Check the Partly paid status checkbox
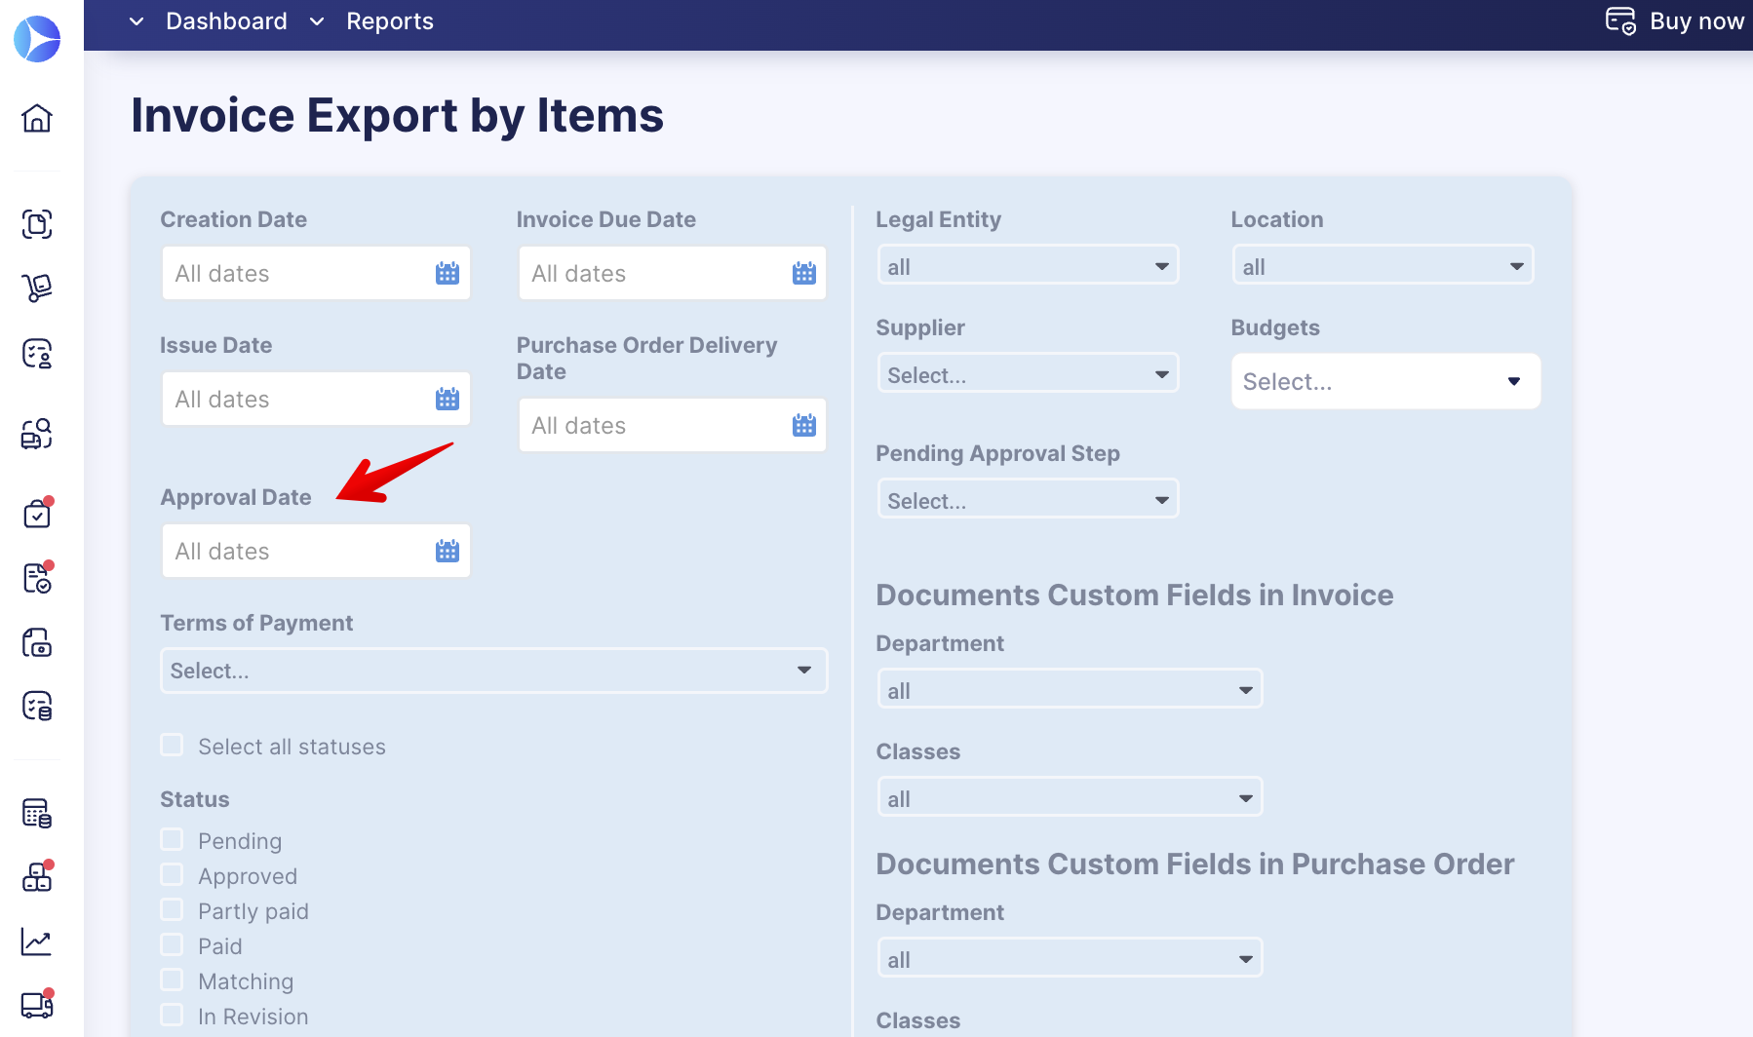The height and width of the screenshot is (1037, 1753). [x=172, y=908]
